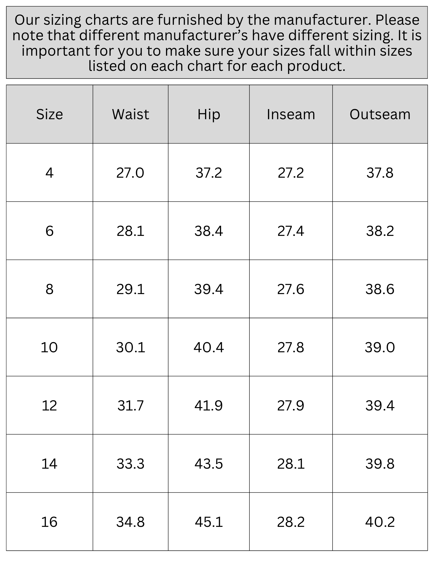Screen dimensions: 434x562
Task: Select size 4 row label
Action: 49,173
